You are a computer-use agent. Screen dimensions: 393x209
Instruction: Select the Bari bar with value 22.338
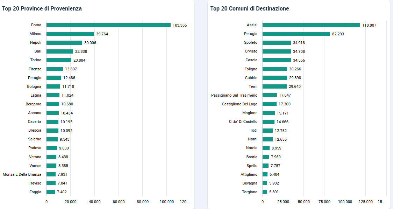pyautogui.click(x=60, y=51)
